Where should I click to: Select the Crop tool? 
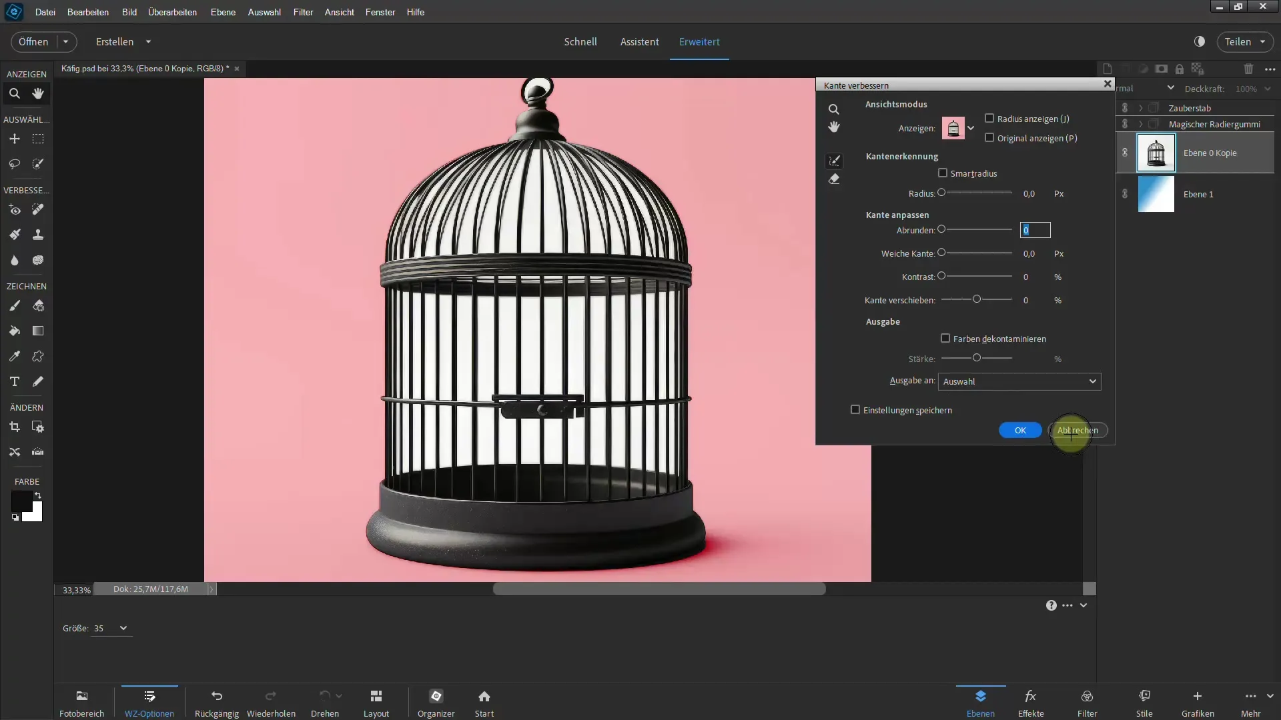pos(14,427)
